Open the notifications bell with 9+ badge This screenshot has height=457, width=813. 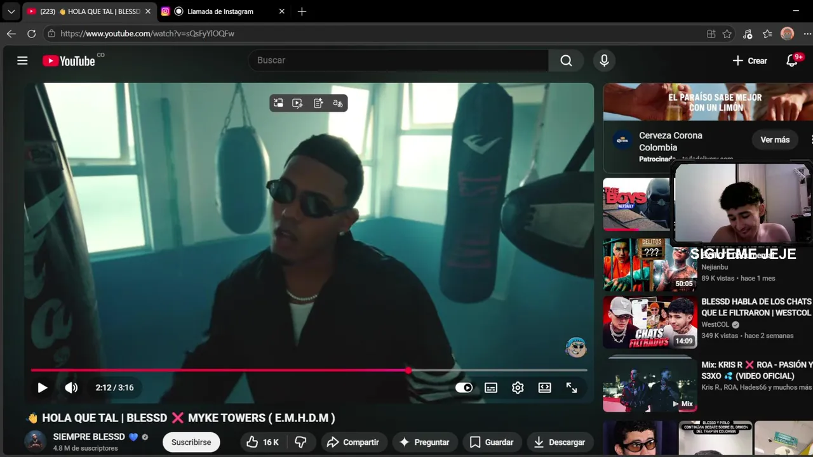click(792, 60)
